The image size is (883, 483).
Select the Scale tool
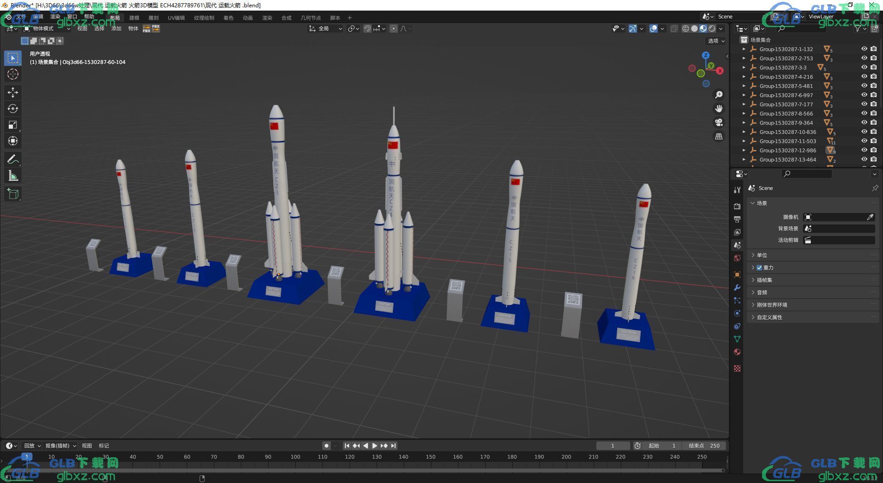pyautogui.click(x=12, y=125)
